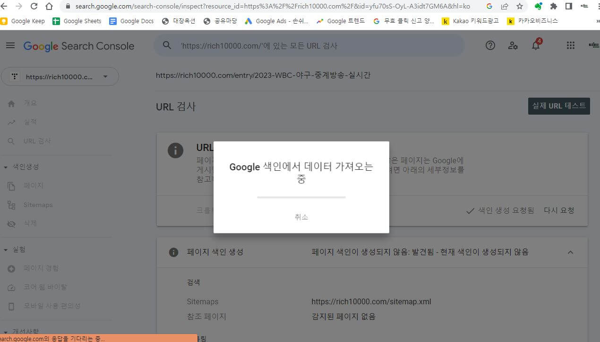Open the property selector dropdown
The image size is (600, 342).
(x=105, y=76)
